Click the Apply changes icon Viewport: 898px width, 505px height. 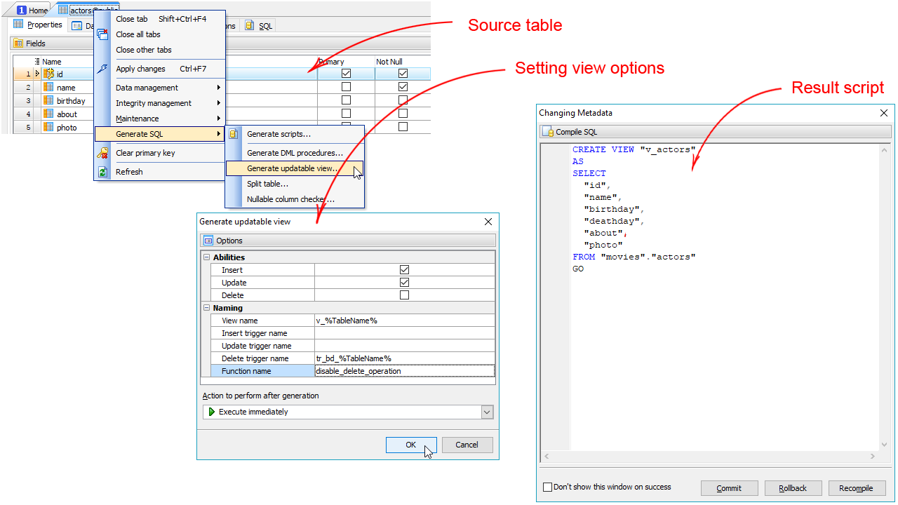click(x=102, y=69)
